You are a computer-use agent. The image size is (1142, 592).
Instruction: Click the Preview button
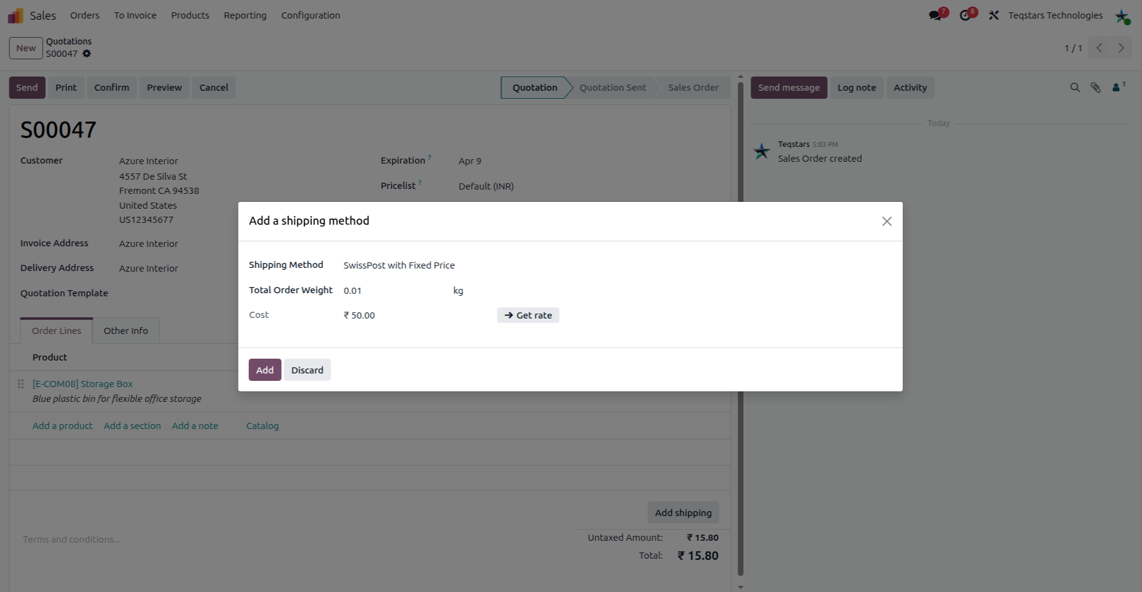(x=164, y=88)
